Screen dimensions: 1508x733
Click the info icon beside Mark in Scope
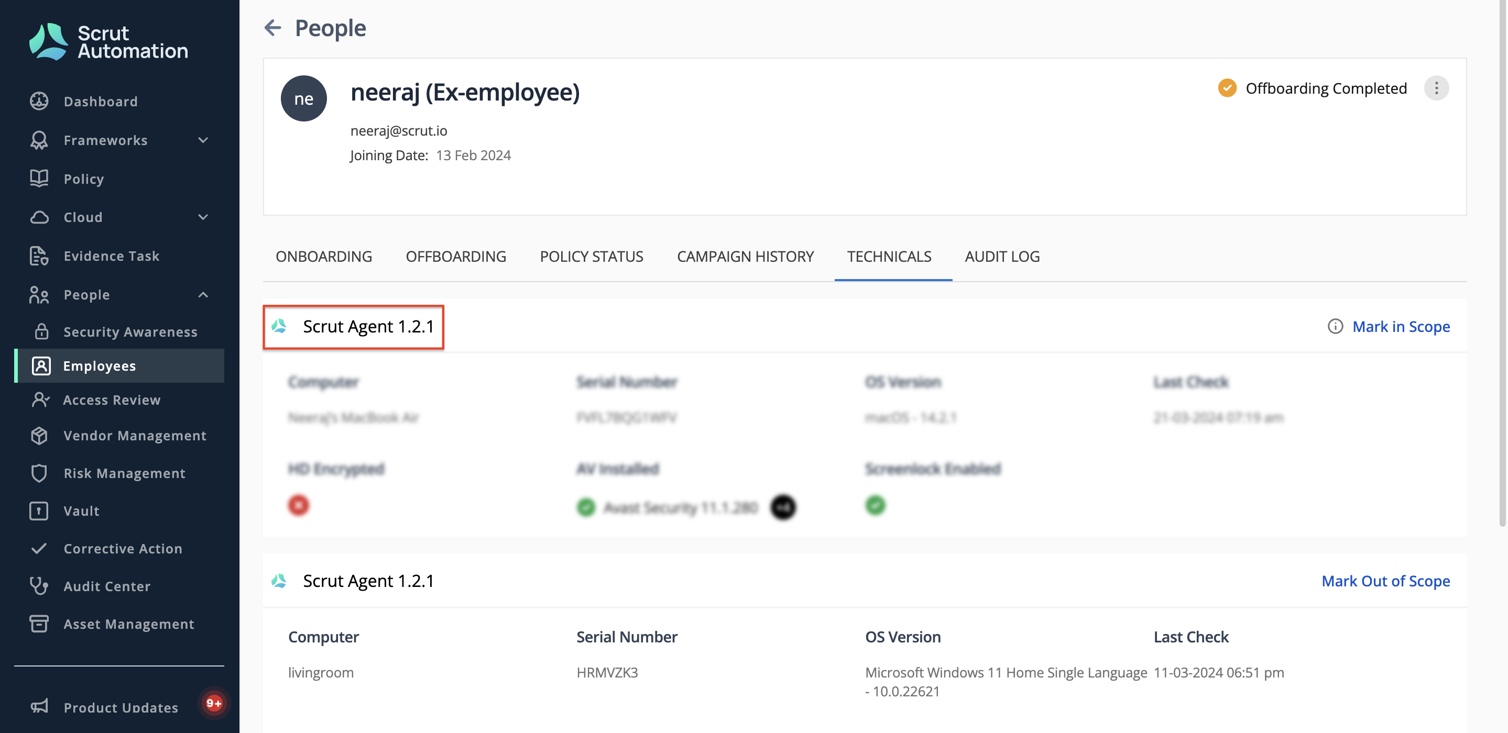(1335, 326)
